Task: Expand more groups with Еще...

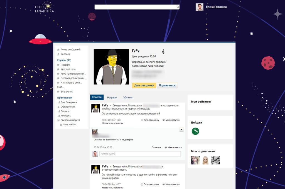Action: pos(60,87)
